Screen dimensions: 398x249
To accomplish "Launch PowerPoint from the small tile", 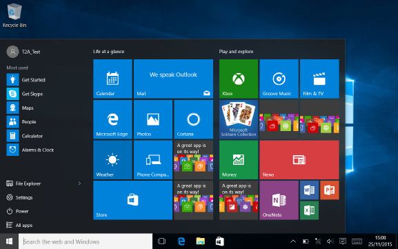I will [330, 190].
